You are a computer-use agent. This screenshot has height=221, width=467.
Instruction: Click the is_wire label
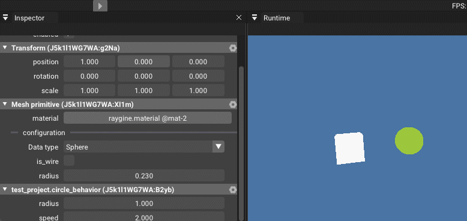[x=47, y=162]
